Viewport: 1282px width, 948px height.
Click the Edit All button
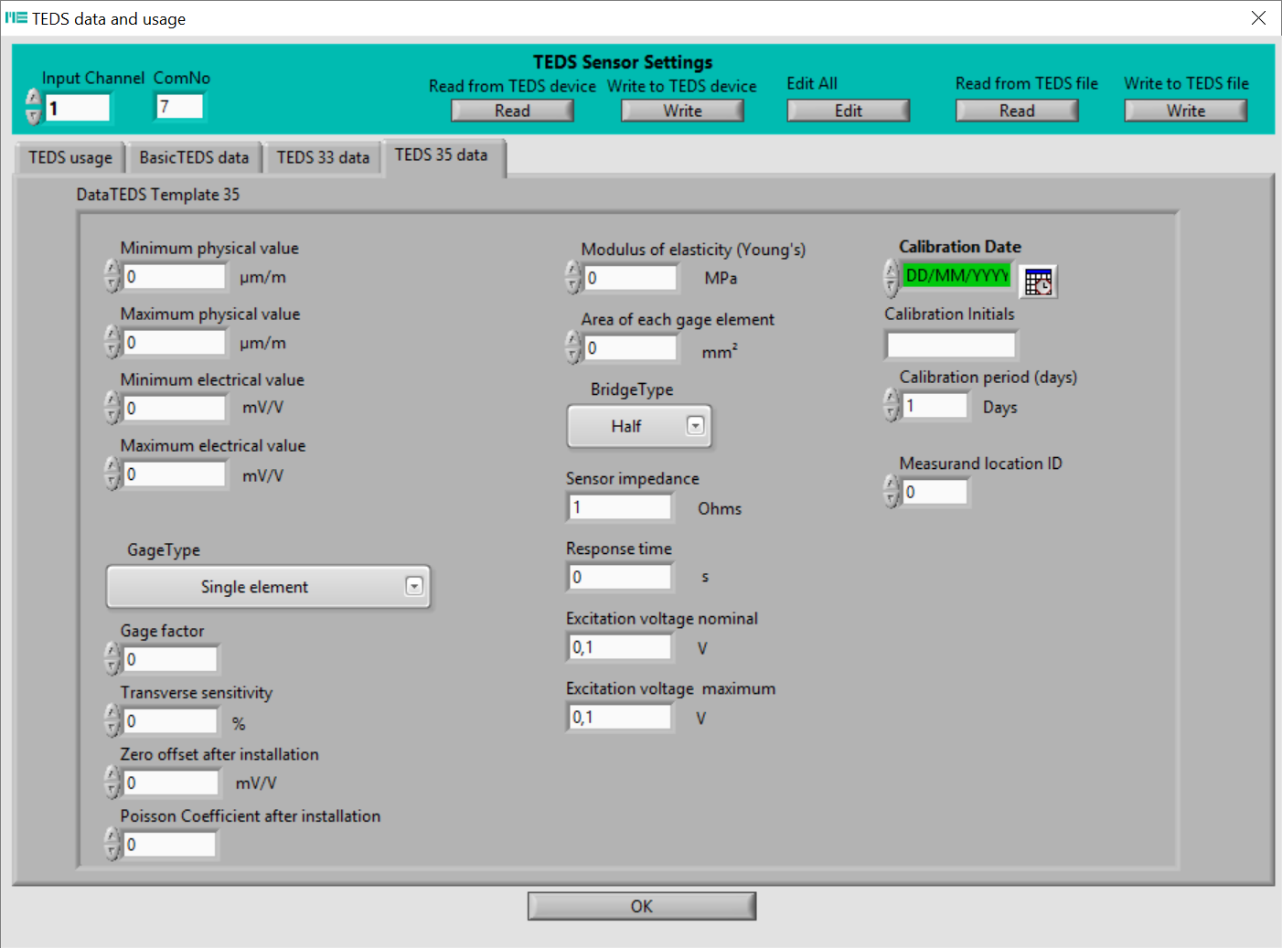[848, 111]
